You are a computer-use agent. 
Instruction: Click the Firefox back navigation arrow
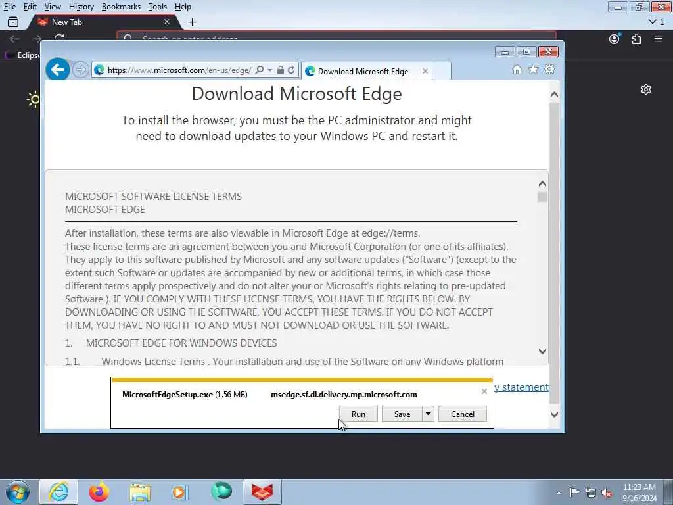pyautogui.click(x=14, y=39)
